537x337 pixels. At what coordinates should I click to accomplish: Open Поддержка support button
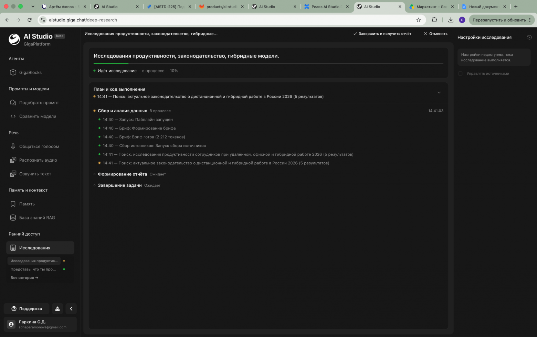pyautogui.click(x=27, y=309)
